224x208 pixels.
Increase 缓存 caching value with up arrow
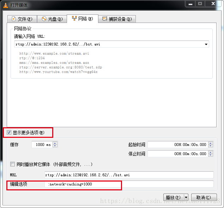tap(55, 143)
